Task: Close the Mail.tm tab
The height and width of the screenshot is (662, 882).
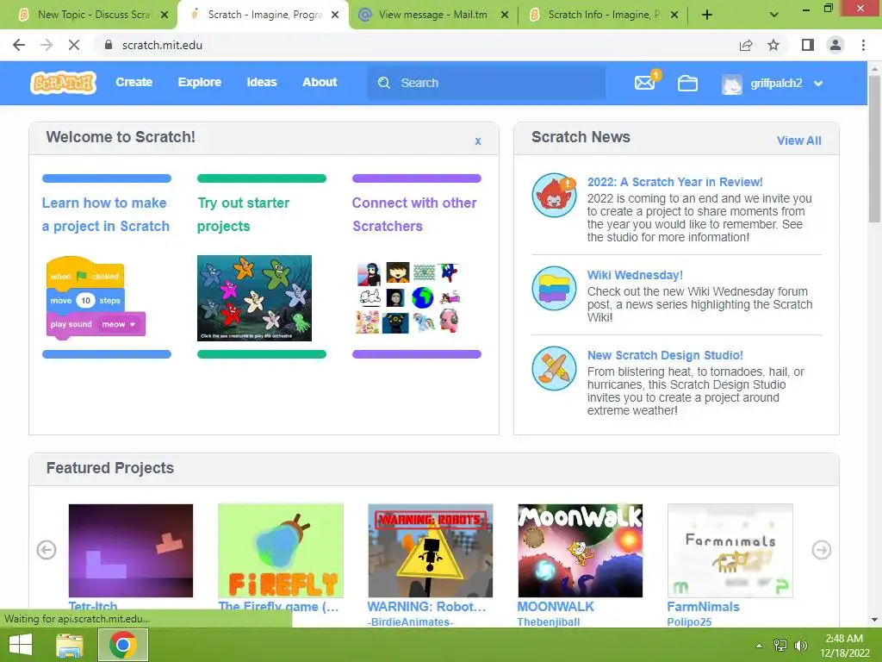Action: (505, 15)
